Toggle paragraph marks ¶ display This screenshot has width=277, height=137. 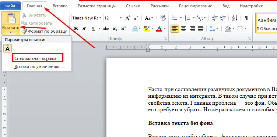coord(247,18)
